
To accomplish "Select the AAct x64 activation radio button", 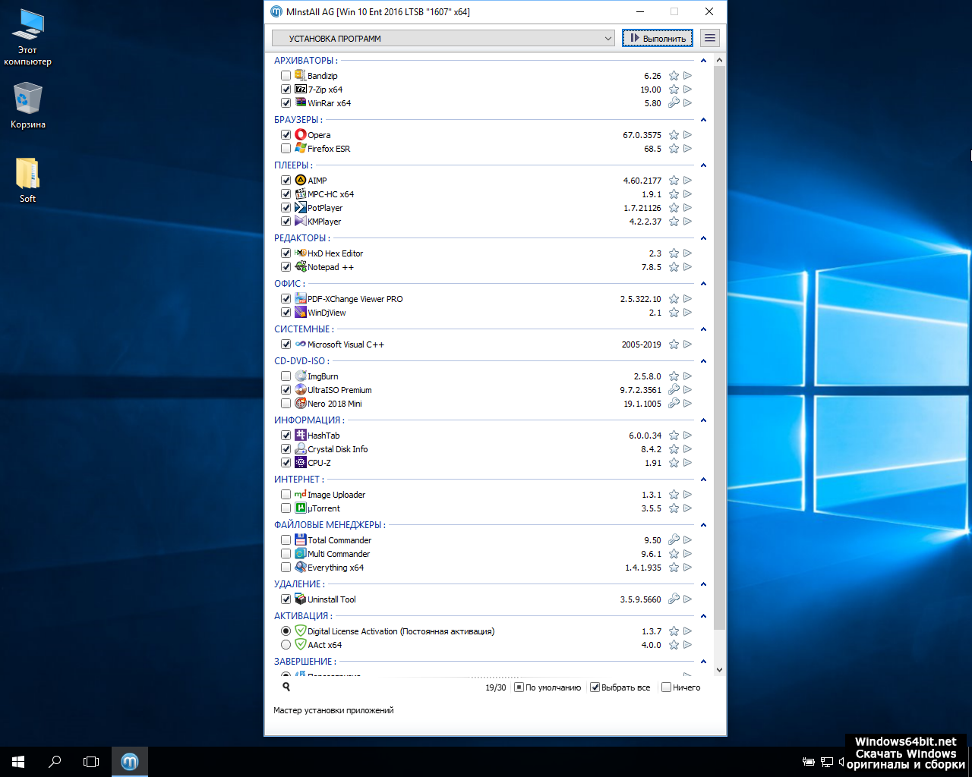I will 286,645.
